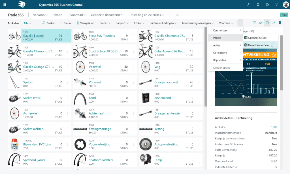Image resolution: width=290 pixels, height=174 pixels.
Task: Select the Pagina menu entry
Action: click(226, 38)
